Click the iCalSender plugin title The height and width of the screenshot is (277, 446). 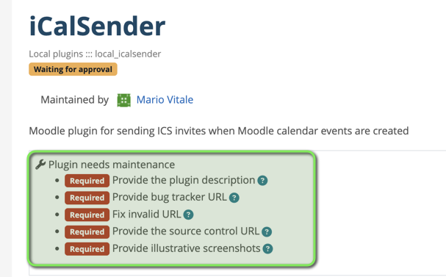[97, 26]
